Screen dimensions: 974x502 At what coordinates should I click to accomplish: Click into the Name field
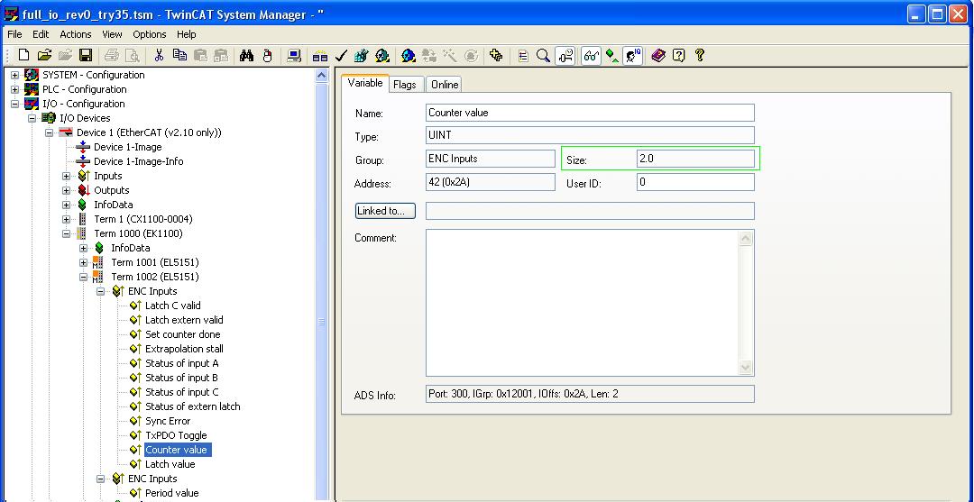tap(590, 113)
